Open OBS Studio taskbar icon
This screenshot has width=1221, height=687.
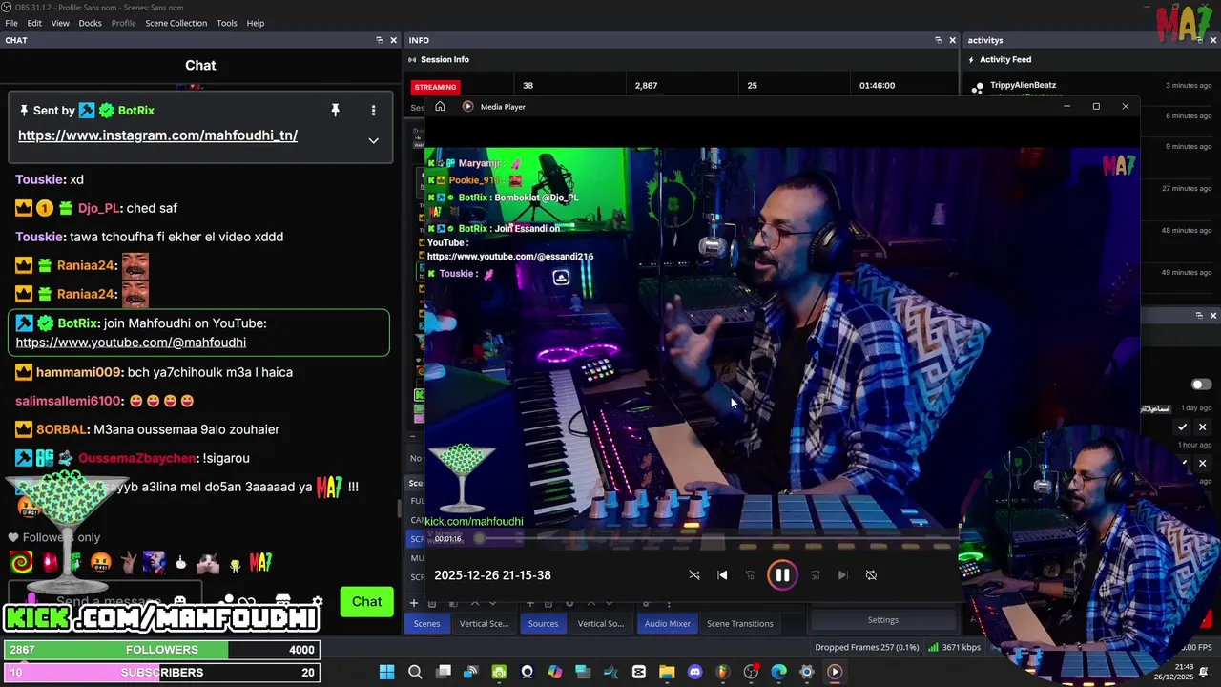pos(751,672)
